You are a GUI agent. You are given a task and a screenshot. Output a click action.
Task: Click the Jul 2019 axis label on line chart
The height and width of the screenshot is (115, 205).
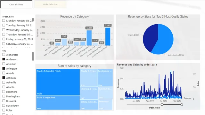tap(163, 101)
